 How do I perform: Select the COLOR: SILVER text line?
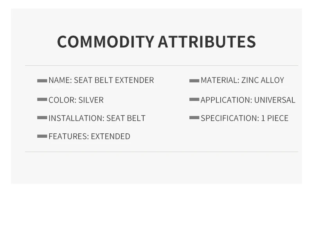coord(76,100)
